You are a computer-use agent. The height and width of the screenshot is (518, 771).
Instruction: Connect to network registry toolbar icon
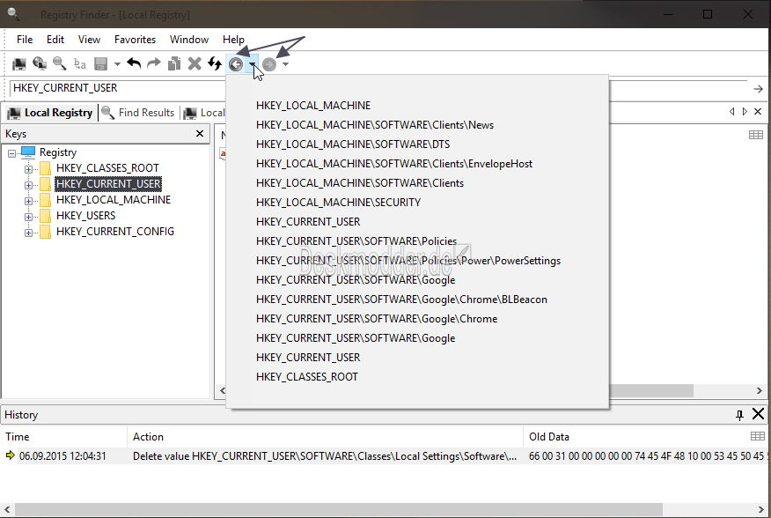point(40,63)
